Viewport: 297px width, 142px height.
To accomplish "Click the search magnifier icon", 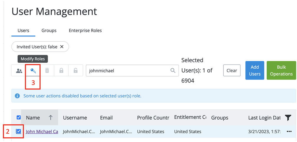I will [x=173, y=71].
